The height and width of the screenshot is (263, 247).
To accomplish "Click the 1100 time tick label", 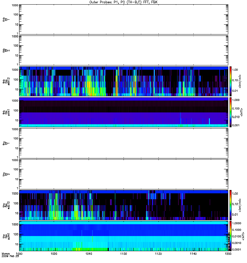I will point(123,254).
